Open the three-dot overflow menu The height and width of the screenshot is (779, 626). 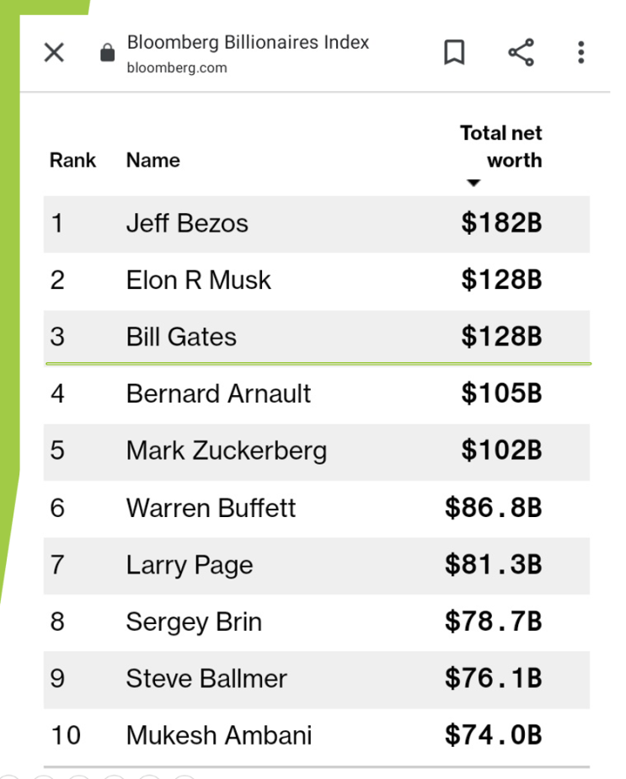point(581,52)
